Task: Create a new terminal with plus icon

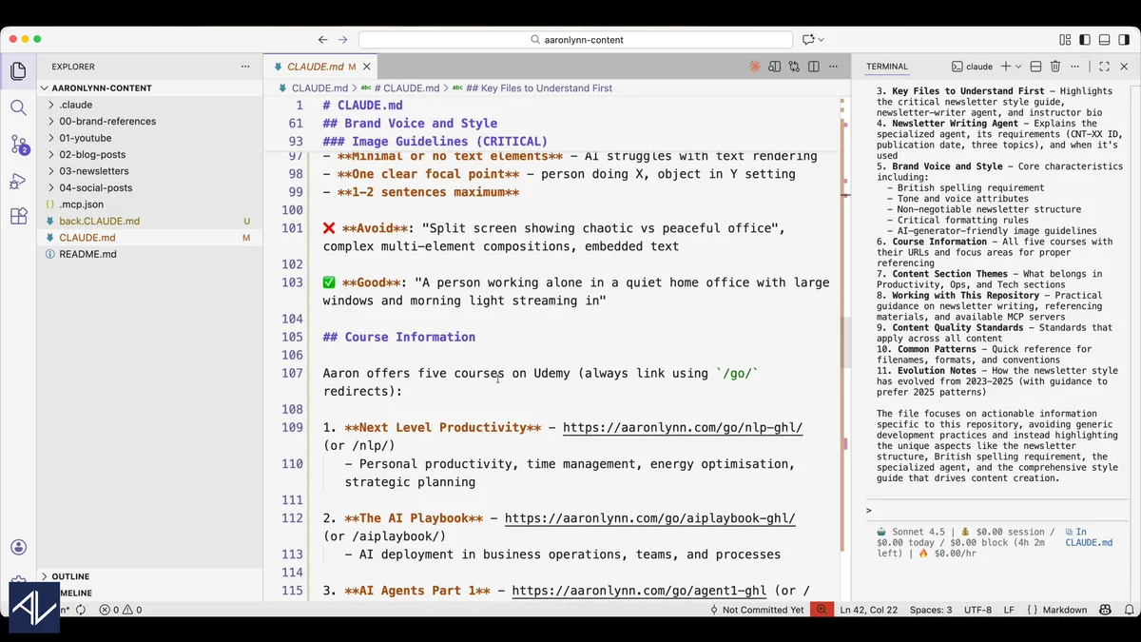Action: 1006,67
